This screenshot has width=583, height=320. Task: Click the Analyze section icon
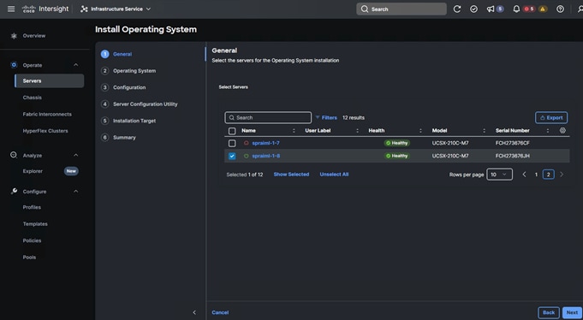[14, 155]
